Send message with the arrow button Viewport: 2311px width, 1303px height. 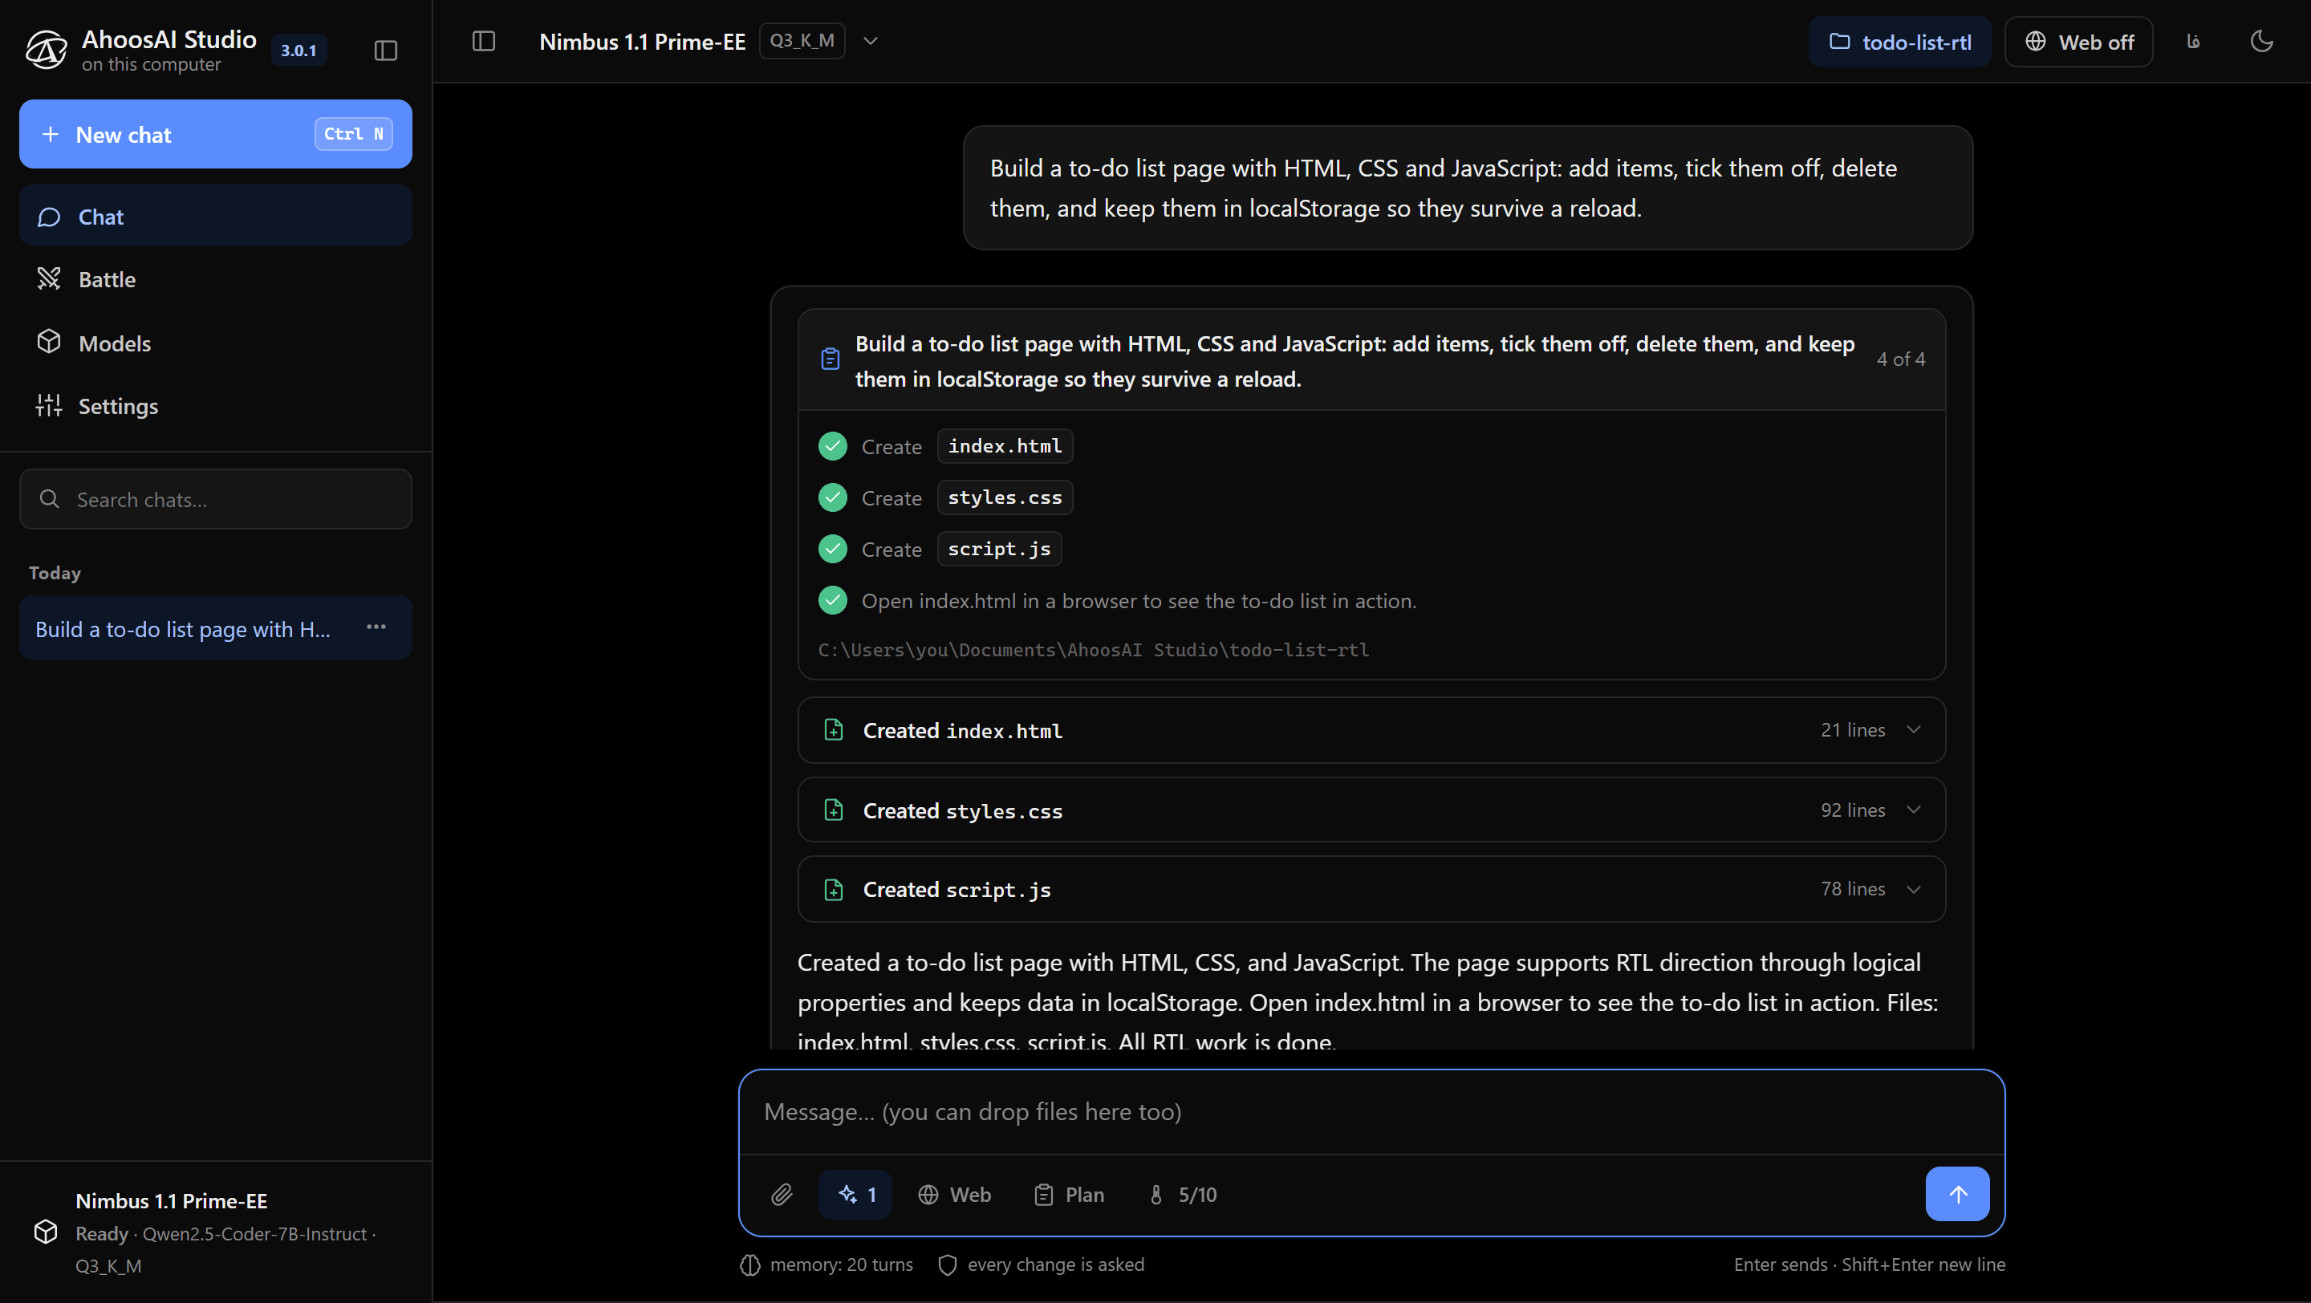[1956, 1194]
